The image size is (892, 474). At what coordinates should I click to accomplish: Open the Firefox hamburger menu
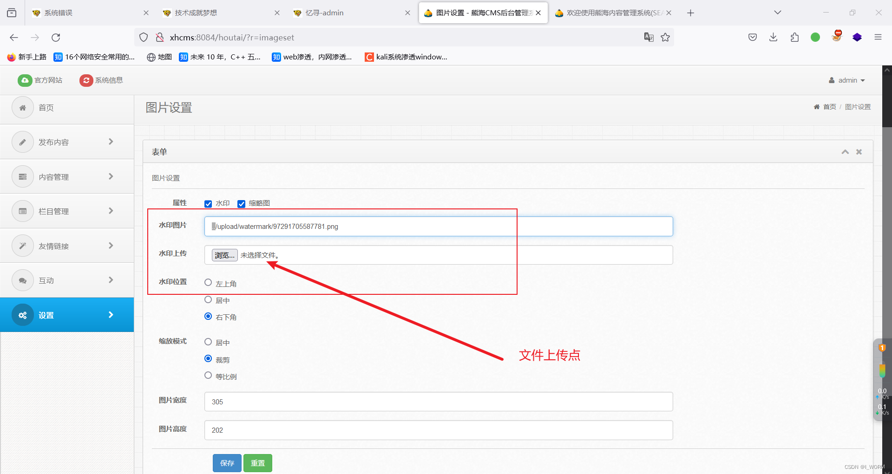coord(878,38)
